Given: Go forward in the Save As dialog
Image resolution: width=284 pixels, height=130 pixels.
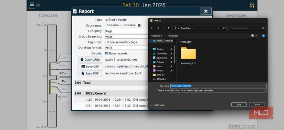Looking at the screenshot, I should tap(158, 28).
